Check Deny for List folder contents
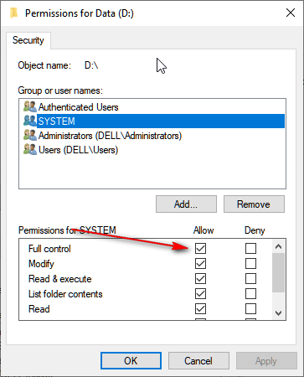Screen dimensions: 304x377 (250, 293)
